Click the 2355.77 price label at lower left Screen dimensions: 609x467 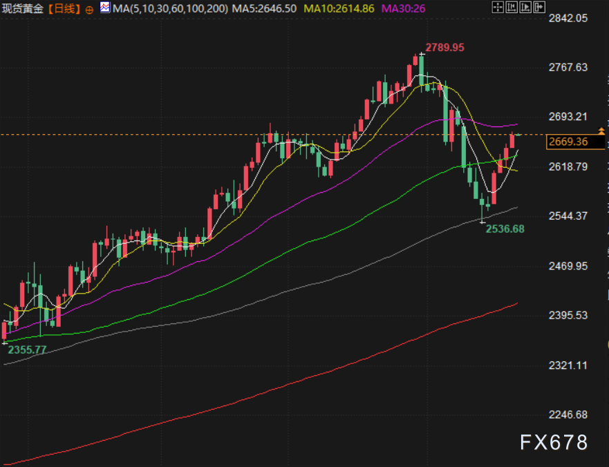pos(27,350)
